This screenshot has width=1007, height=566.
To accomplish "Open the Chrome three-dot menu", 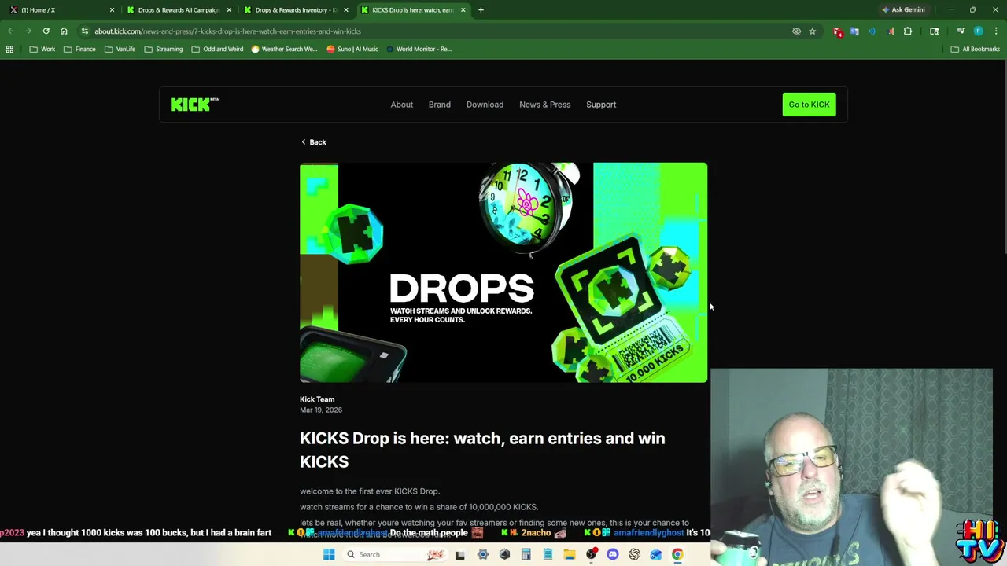I will tap(996, 31).
